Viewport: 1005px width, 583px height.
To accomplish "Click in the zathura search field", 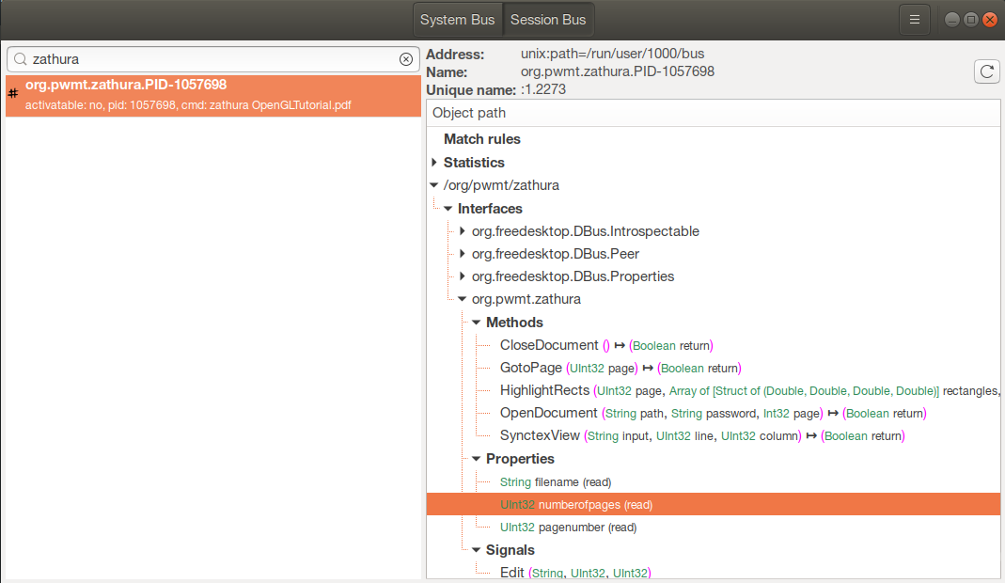I will coord(212,59).
